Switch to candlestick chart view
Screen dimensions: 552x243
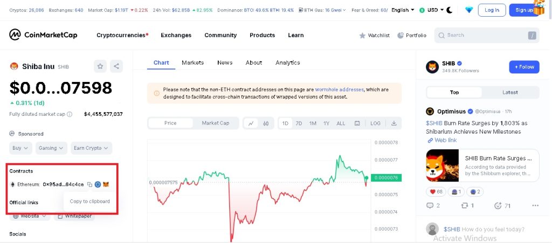(x=266, y=123)
